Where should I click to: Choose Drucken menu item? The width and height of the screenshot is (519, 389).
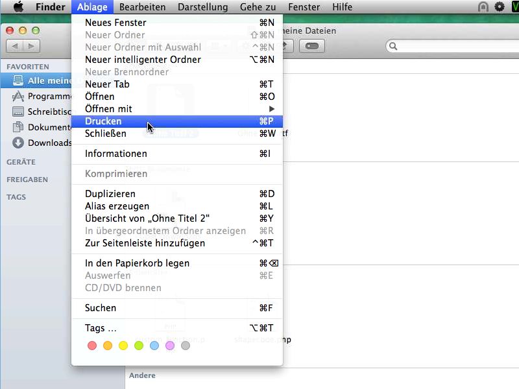click(x=177, y=121)
